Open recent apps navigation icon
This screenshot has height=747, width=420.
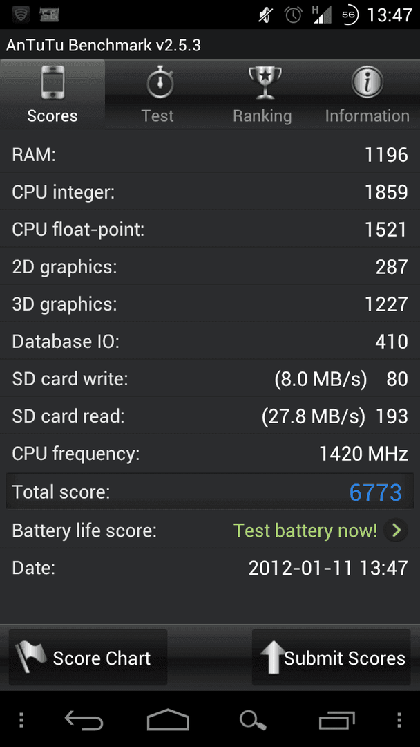point(337,721)
